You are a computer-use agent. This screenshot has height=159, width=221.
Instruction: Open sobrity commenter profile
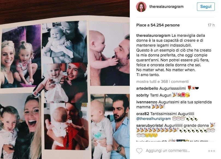143,95
